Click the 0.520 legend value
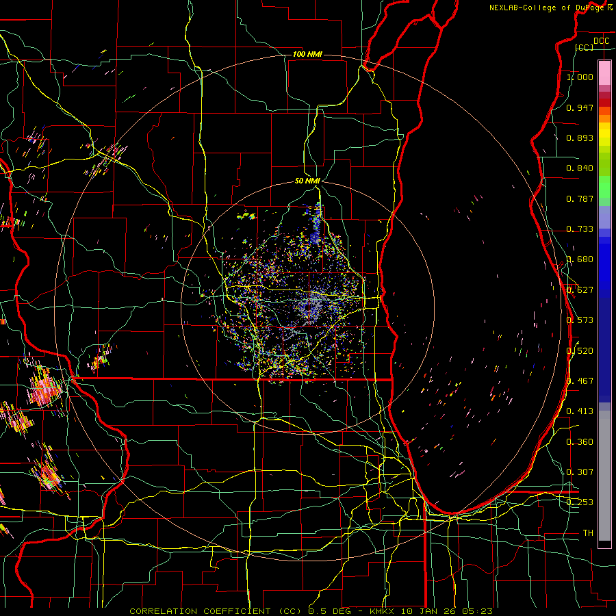 [580, 350]
